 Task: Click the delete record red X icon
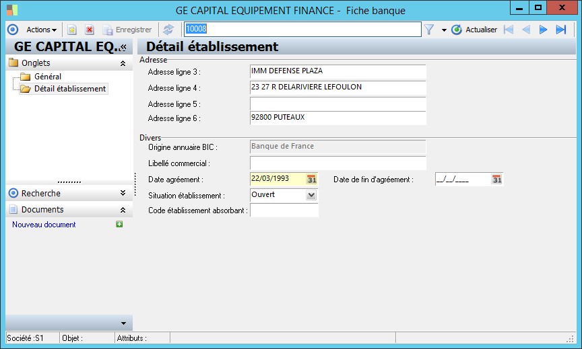(90, 30)
